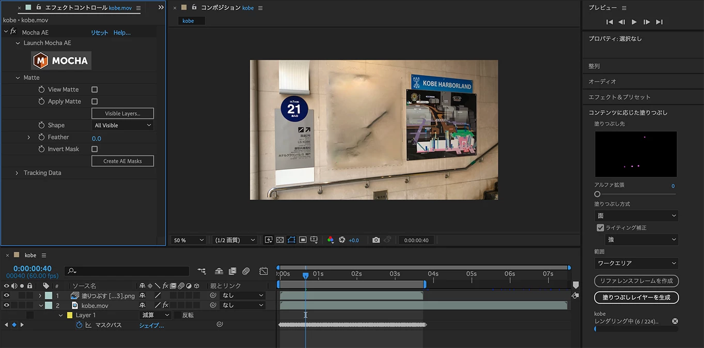
Task: Open the Shape 'All Visible' dropdown
Action: click(123, 125)
